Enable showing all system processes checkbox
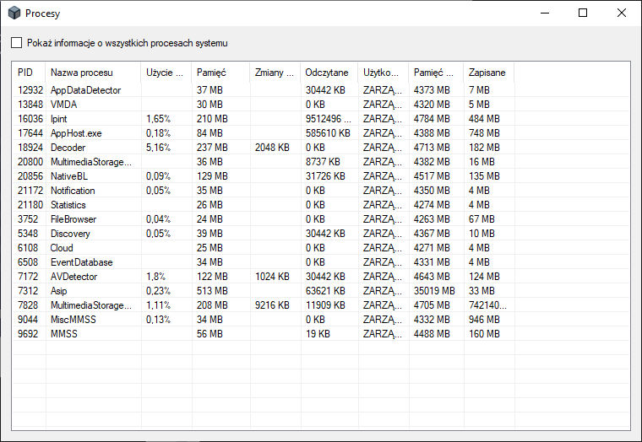Viewport: 642px width, 442px height. (x=17, y=43)
